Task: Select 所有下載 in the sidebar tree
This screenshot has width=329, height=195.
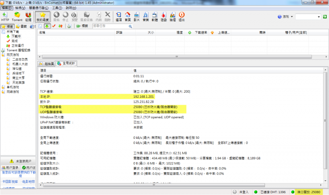Action: pyautogui.click(x=13, y=32)
